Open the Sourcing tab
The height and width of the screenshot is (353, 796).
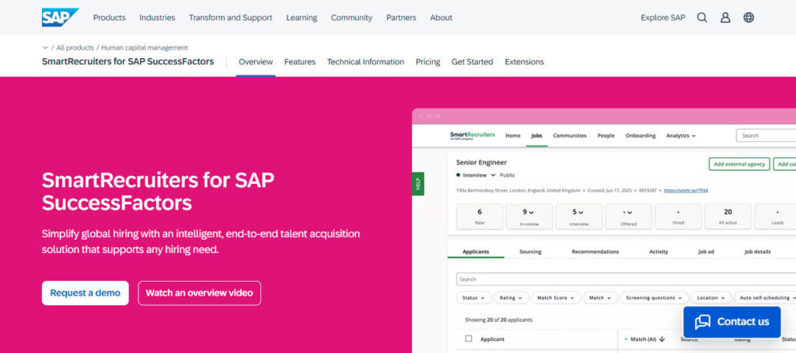[x=530, y=251]
